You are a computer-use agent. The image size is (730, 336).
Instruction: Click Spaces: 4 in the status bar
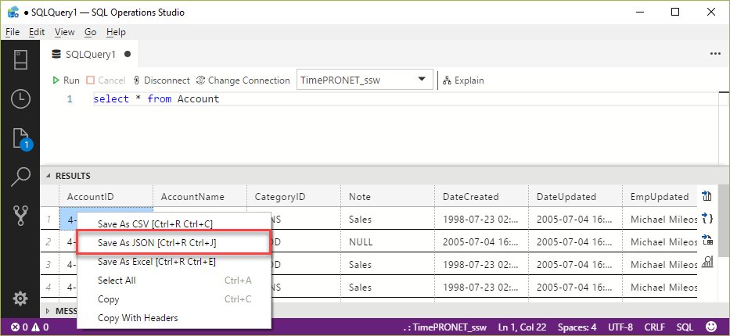(x=577, y=327)
